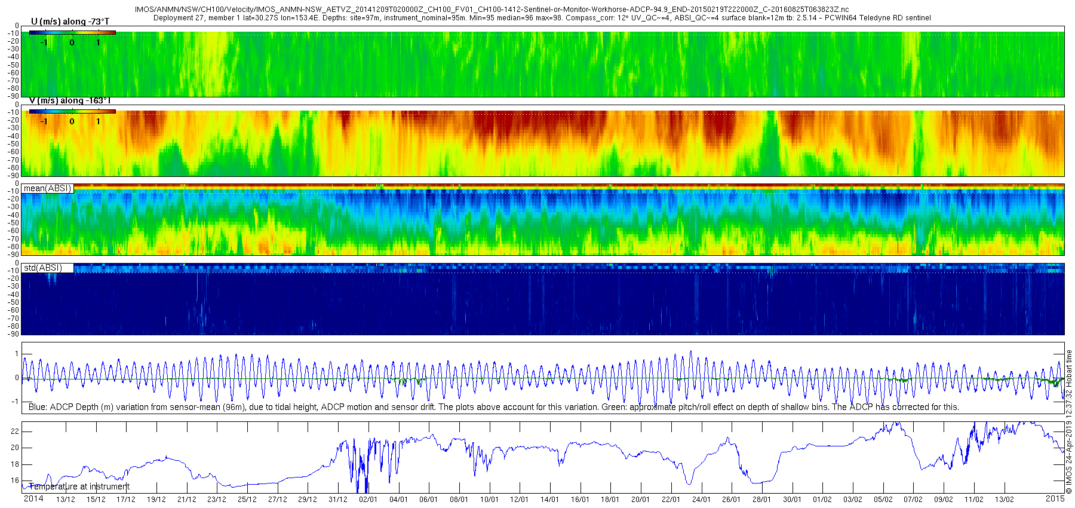Click the '-1' tick on ADCP depth variation axis
Viewport: 1075px width, 508px height.
pos(16,402)
